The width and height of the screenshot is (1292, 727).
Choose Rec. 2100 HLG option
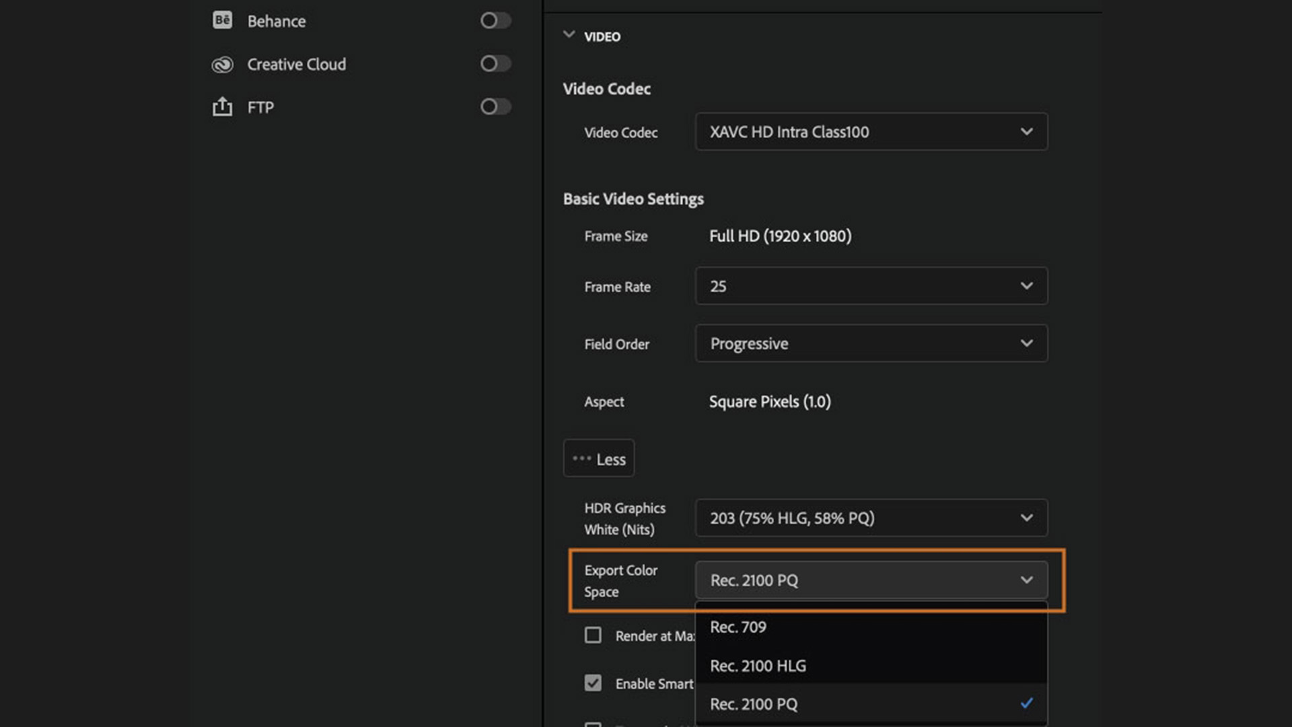pos(758,666)
